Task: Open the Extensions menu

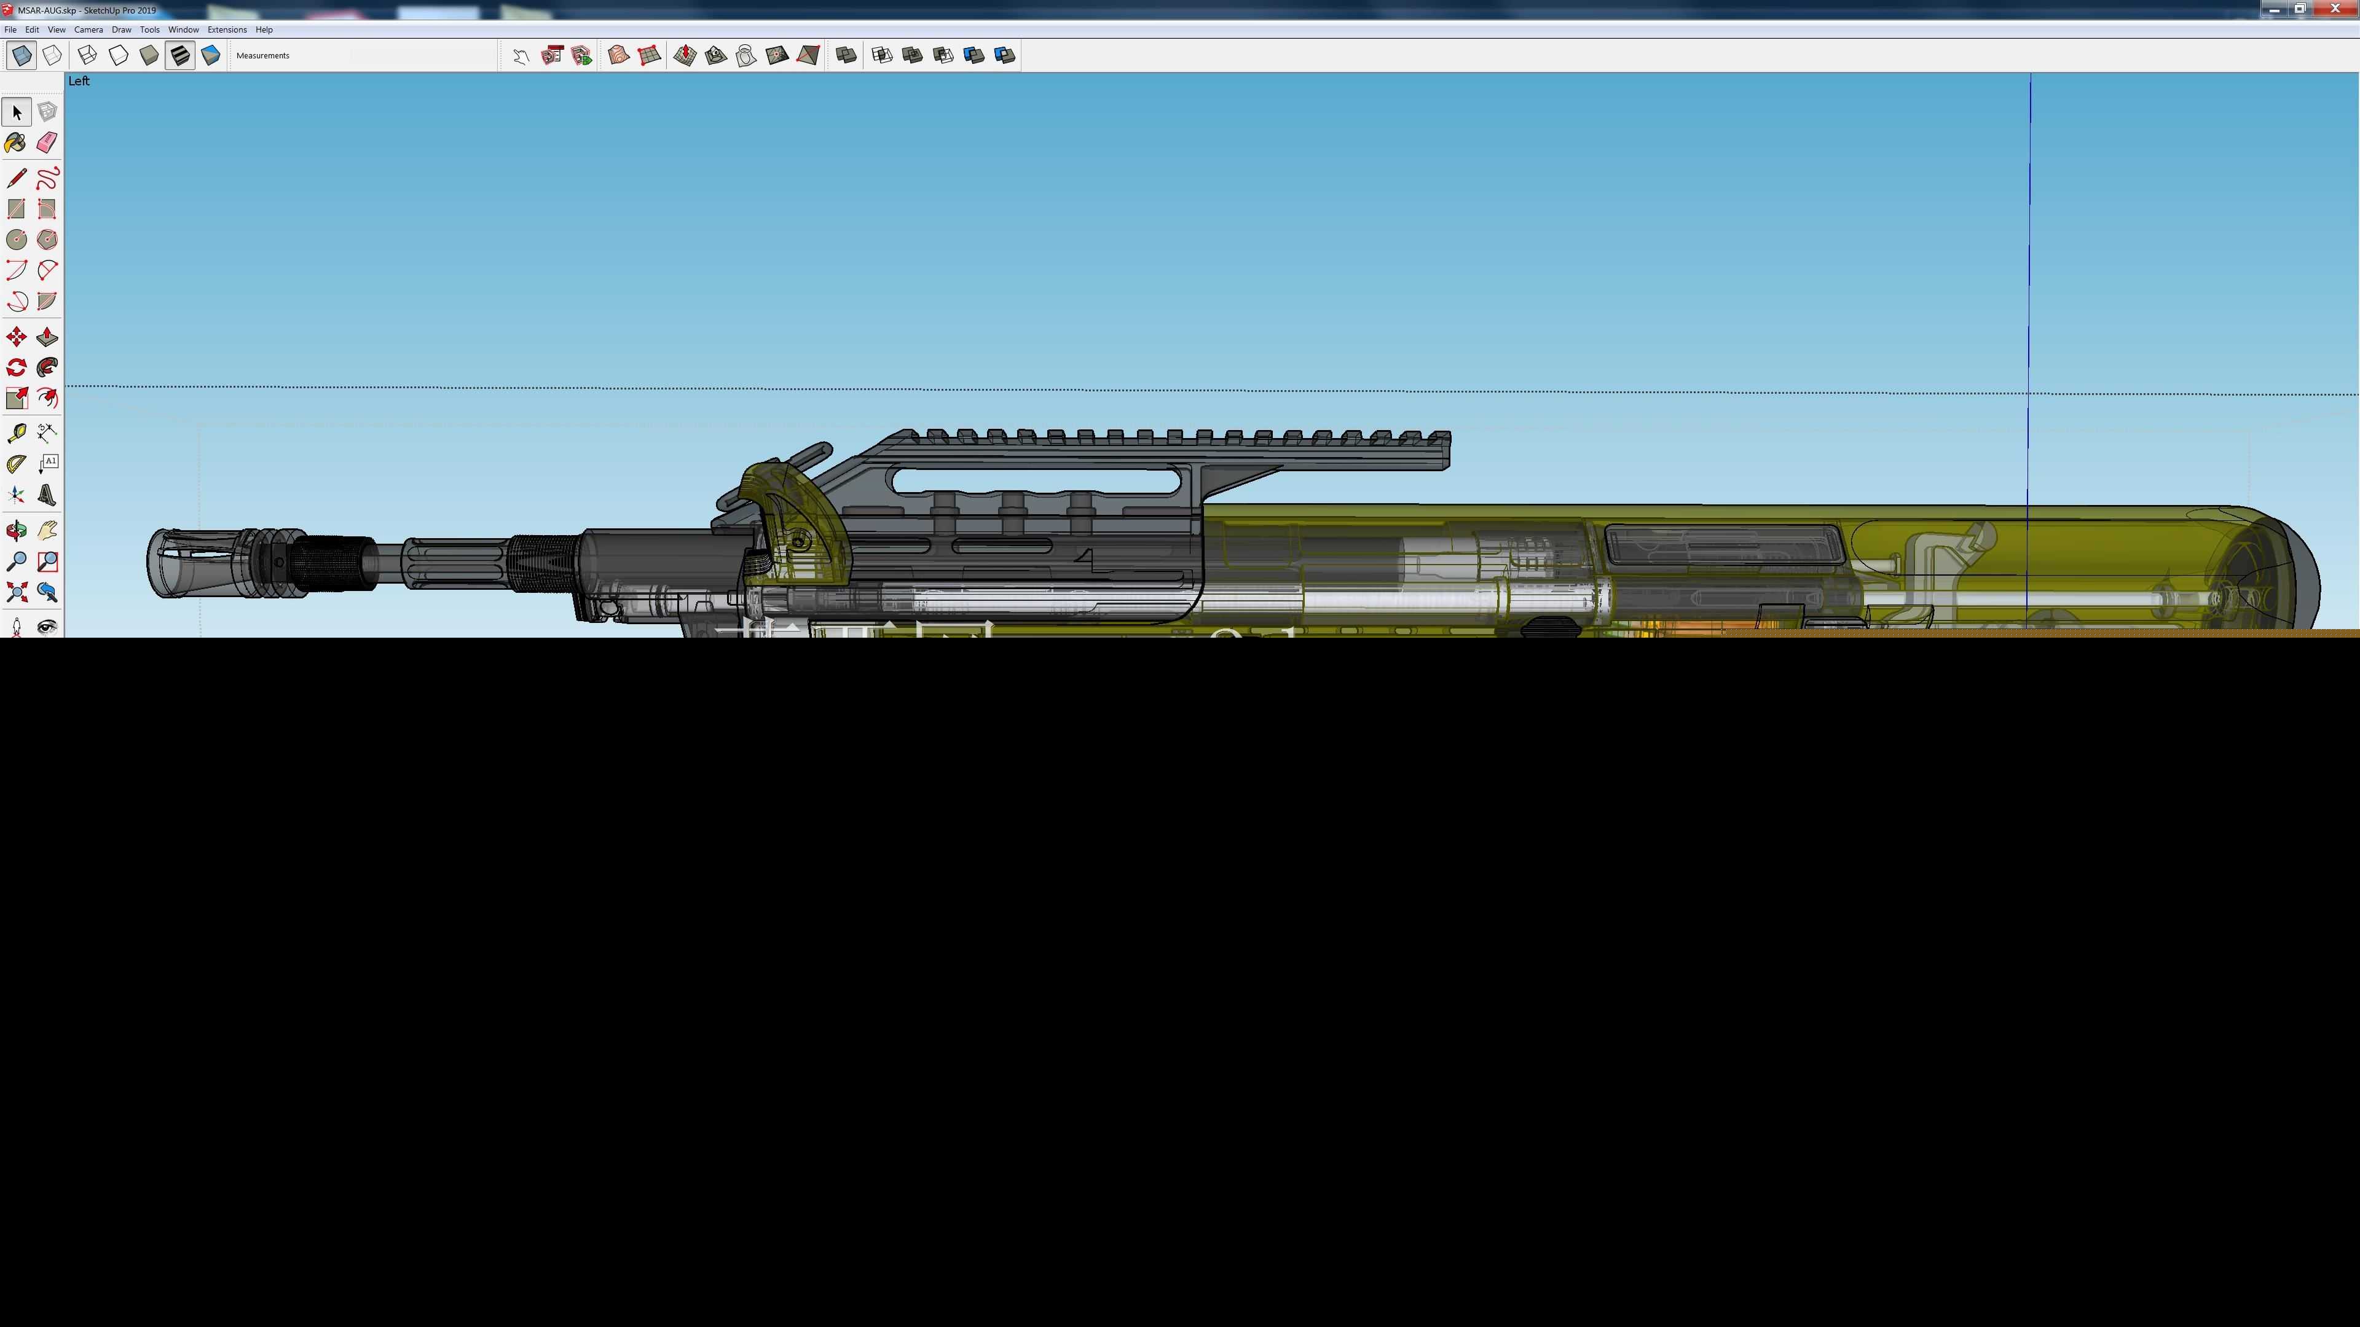Action: (x=227, y=30)
